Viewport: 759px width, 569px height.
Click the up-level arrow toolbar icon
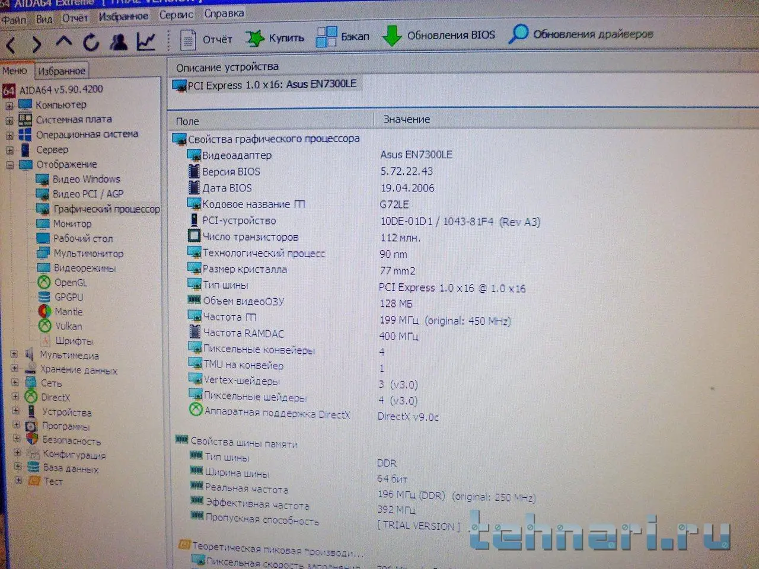pyautogui.click(x=63, y=41)
